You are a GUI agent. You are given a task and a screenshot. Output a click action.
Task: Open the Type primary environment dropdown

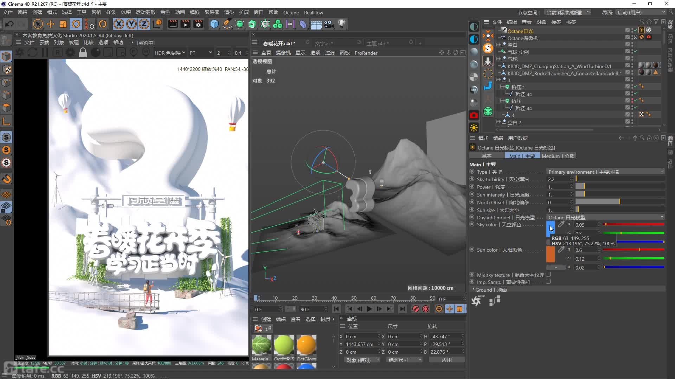tap(605, 172)
